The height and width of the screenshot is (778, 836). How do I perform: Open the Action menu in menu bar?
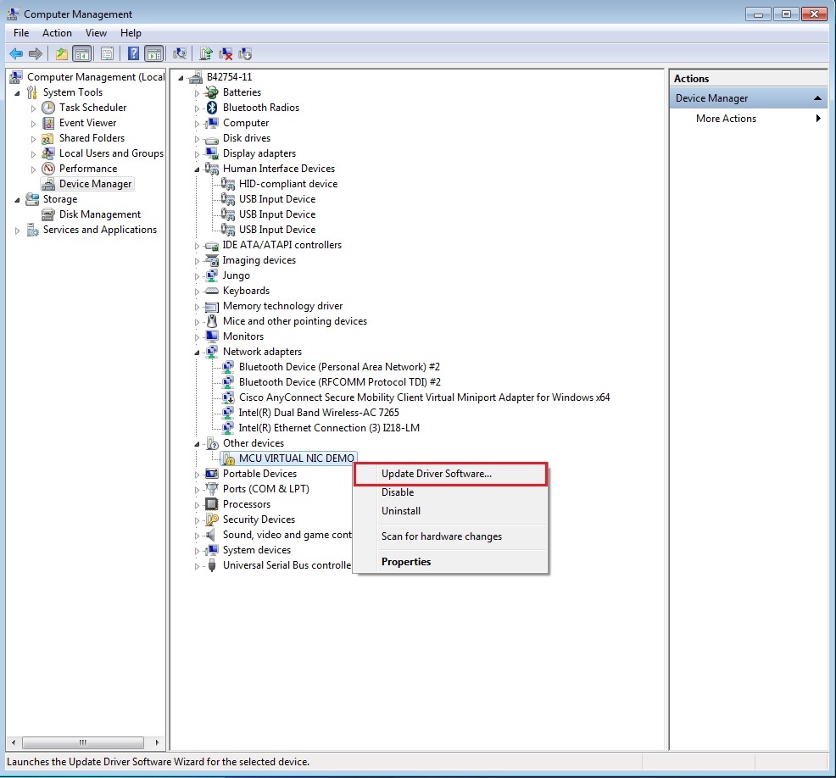coord(57,33)
